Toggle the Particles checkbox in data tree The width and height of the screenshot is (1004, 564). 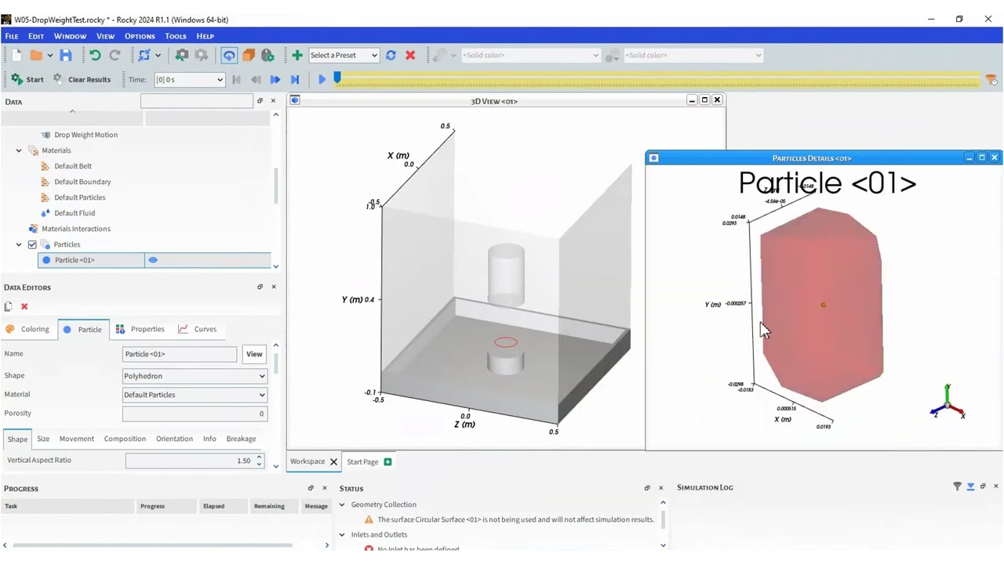[x=32, y=244]
